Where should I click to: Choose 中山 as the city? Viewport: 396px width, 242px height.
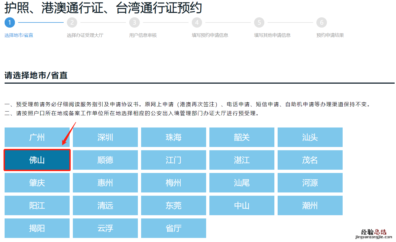tap(242, 205)
